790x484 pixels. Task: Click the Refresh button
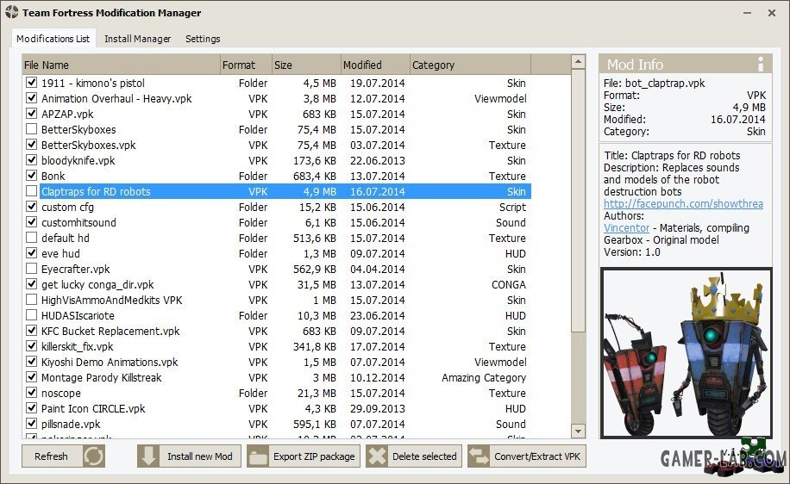[63, 456]
